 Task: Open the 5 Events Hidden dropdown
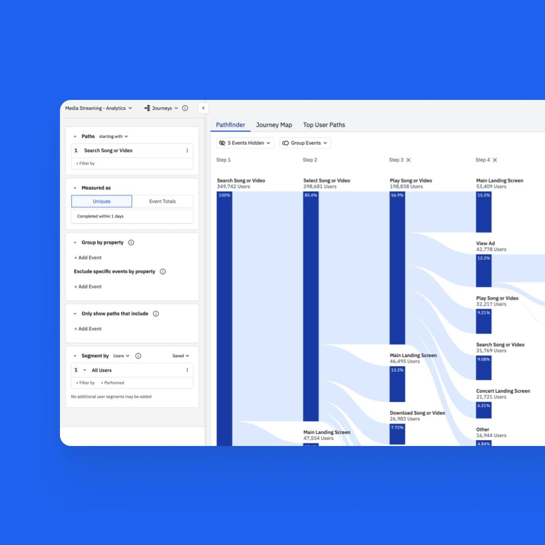pyautogui.click(x=245, y=143)
